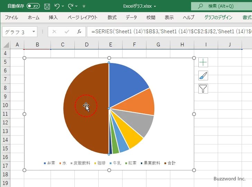This screenshot has height=187, width=252.
Task: Open the ファイル menu tab
Action: [11, 17]
